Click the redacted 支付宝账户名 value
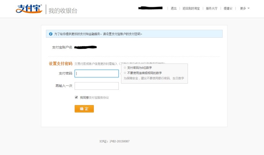Viewport: 264px width, 155px height. coord(85,47)
